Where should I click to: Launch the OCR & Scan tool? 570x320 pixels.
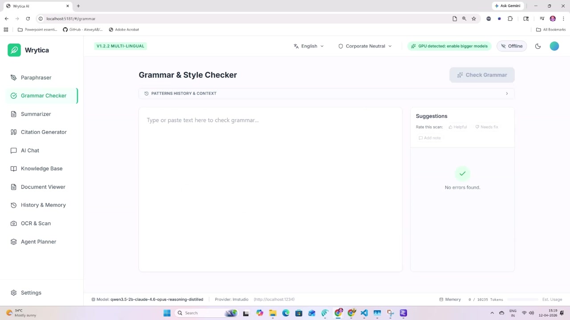36,223
